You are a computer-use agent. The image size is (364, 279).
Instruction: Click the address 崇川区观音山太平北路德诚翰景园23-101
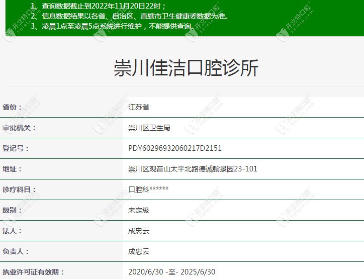coord(193,169)
